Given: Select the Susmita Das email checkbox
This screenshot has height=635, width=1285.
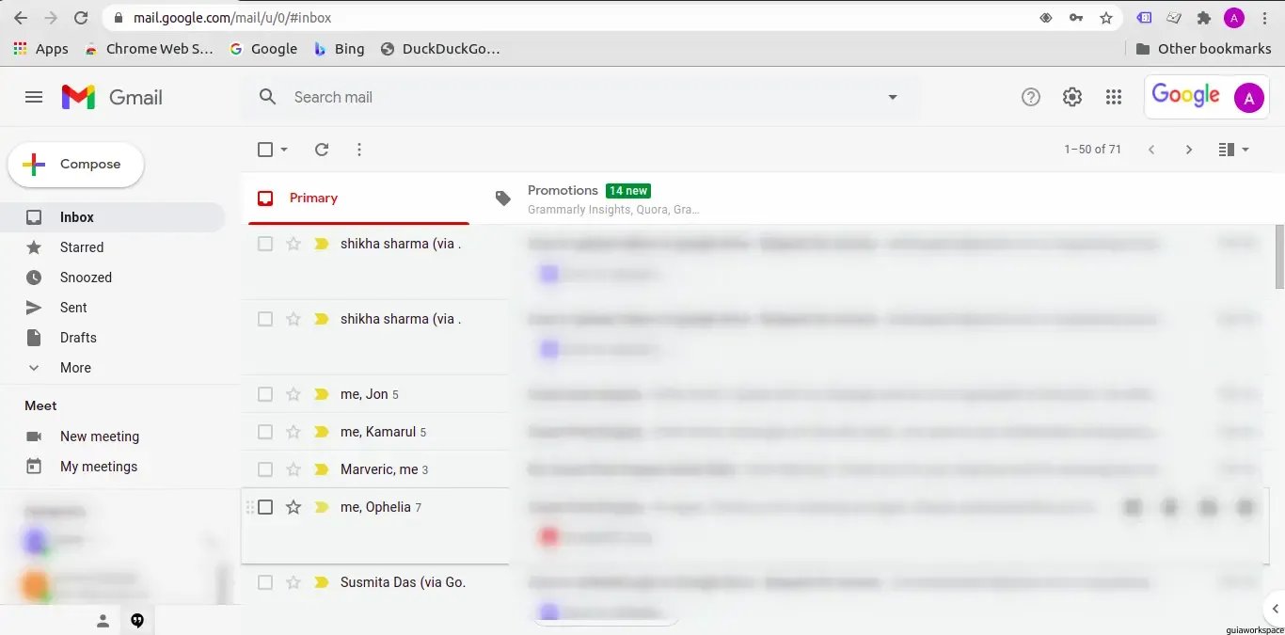Looking at the screenshot, I should (x=265, y=582).
